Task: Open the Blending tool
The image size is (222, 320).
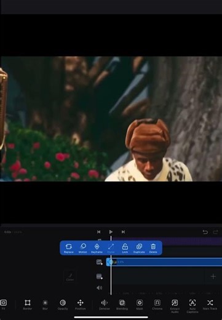Action: [x=122, y=305]
